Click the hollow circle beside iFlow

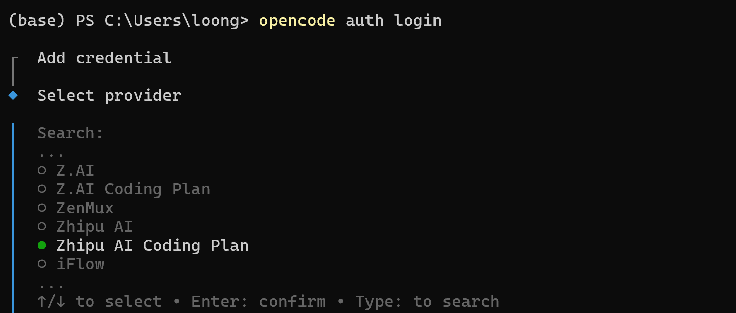[43, 263]
